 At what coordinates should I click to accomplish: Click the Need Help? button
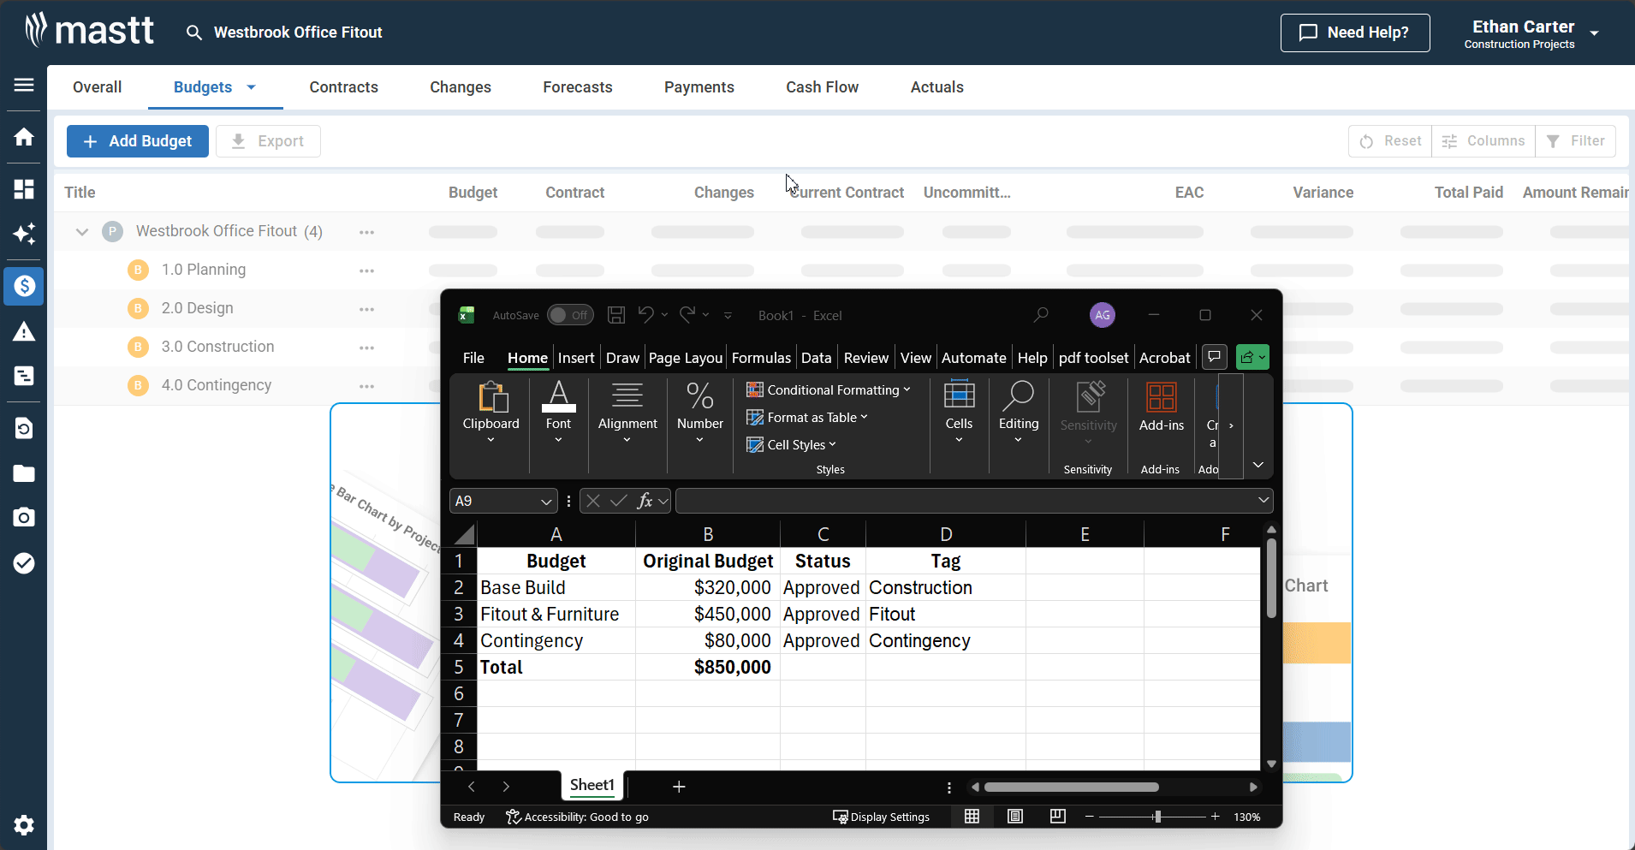click(x=1354, y=33)
